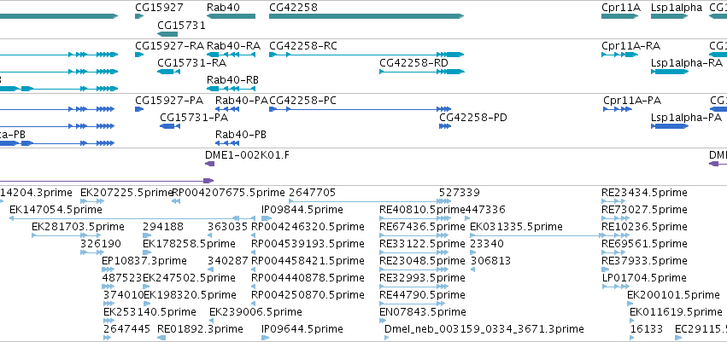The image size is (727, 342).
Task: Select the CG15731 gene arrow
Action: click(x=167, y=34)
